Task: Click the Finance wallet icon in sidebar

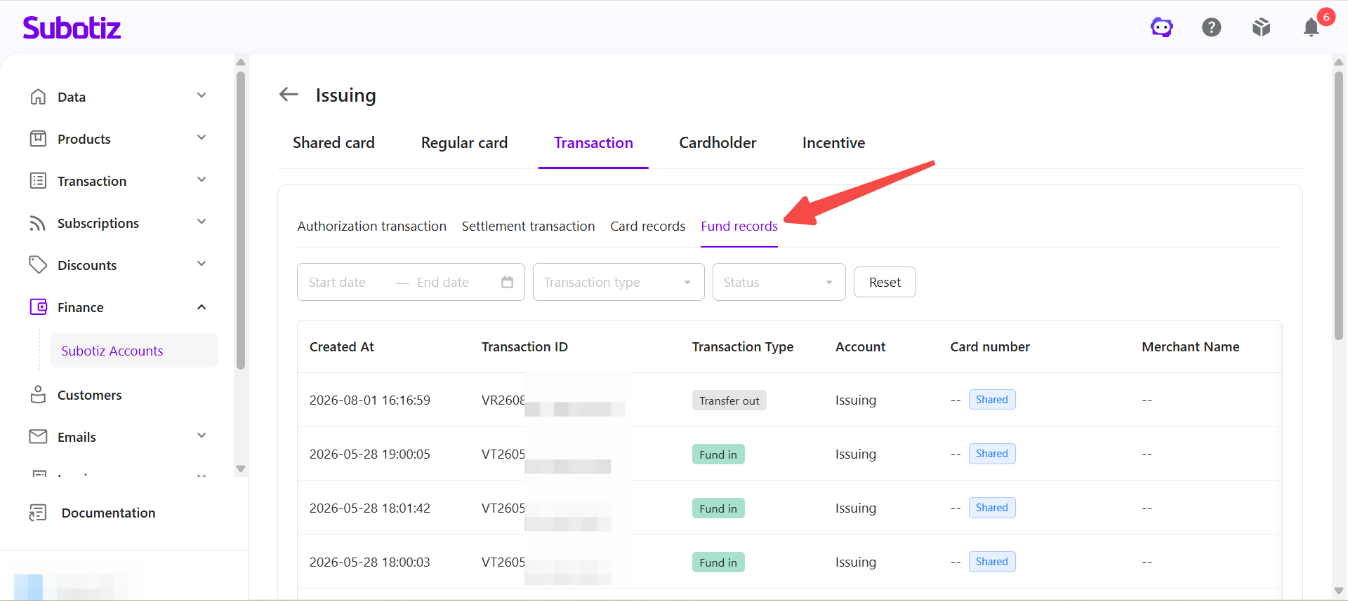Action: pos(38,307)
